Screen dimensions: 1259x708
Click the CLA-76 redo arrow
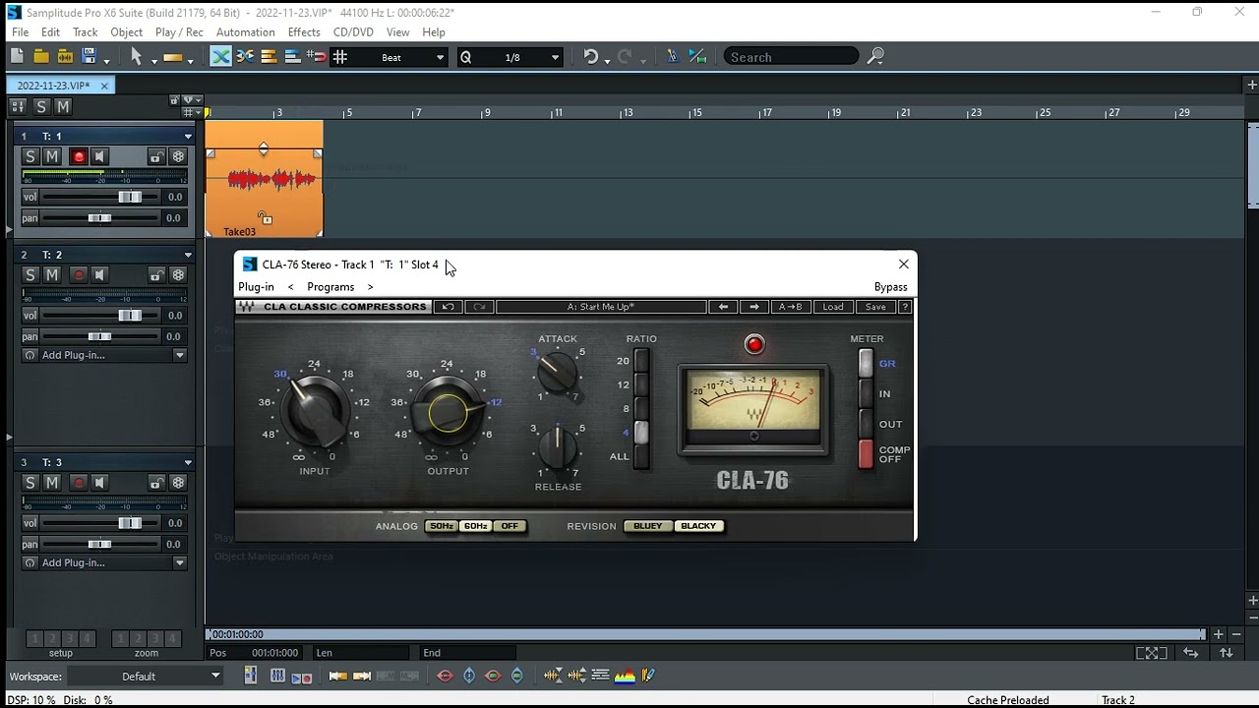pyautogui.click(x=478, y=307)
